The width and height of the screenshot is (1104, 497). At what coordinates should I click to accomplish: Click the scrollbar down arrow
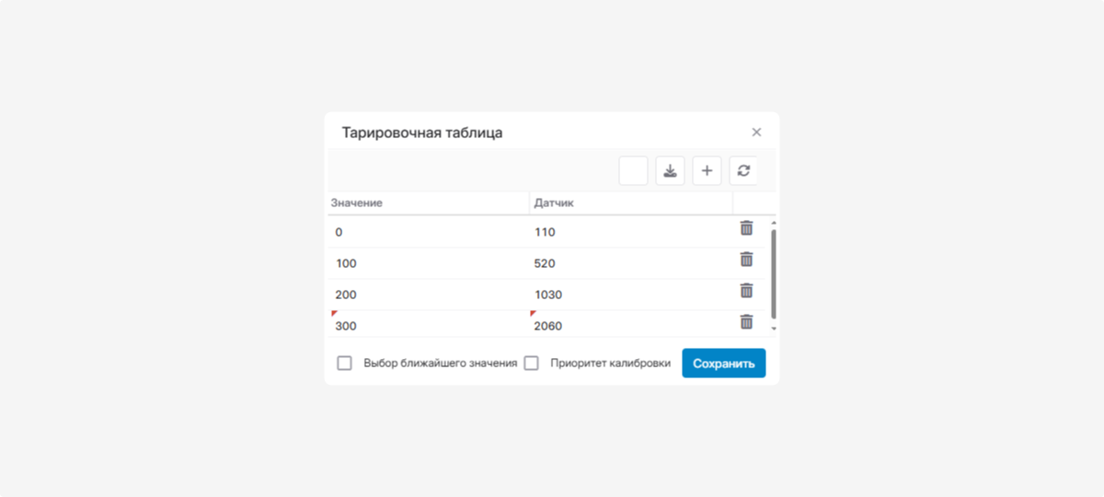(773, 328)
